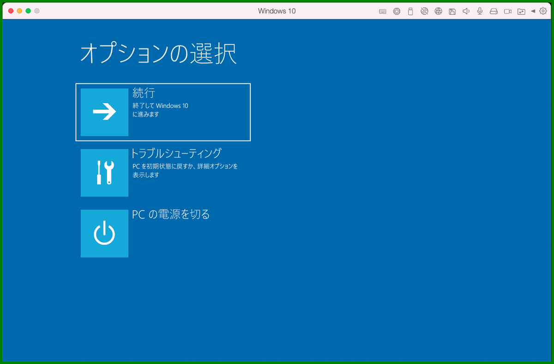
Task: Click the arrow tile to continue to Windows 10
Action: (x=104, y=112)
